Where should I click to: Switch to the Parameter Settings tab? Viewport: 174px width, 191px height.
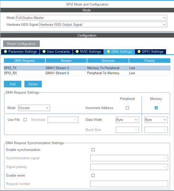(x=20, y=52)
